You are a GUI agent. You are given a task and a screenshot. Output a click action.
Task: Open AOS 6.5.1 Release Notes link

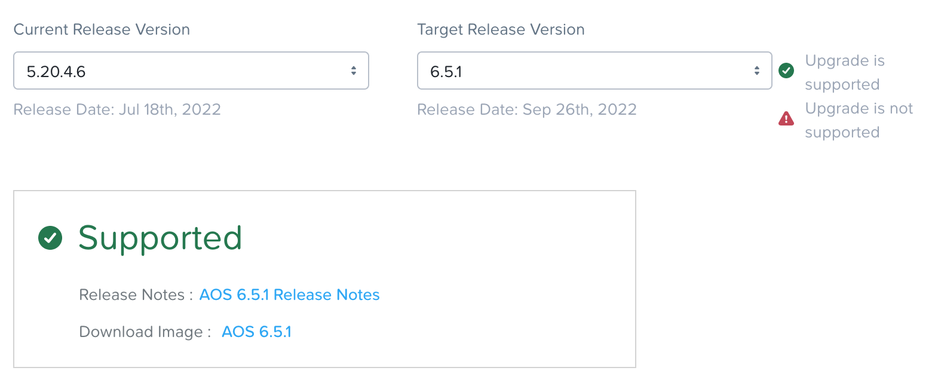pyautogui.click(x=289, y=295)
